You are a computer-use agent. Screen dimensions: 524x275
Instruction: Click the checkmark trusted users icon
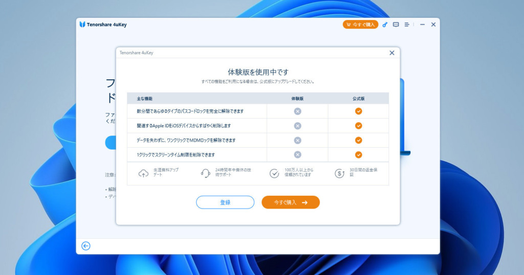point(274,173)
